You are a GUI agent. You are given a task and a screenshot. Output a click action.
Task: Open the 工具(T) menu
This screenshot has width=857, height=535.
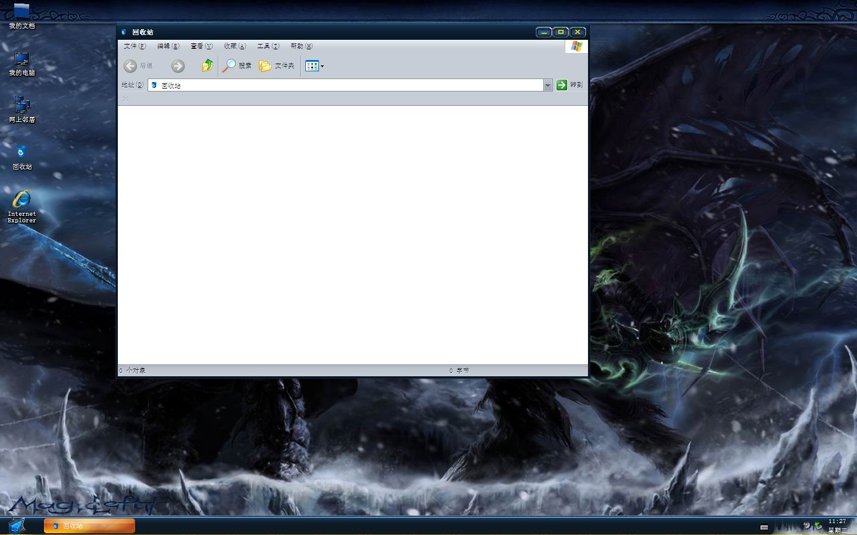click(x=268, y=46)
